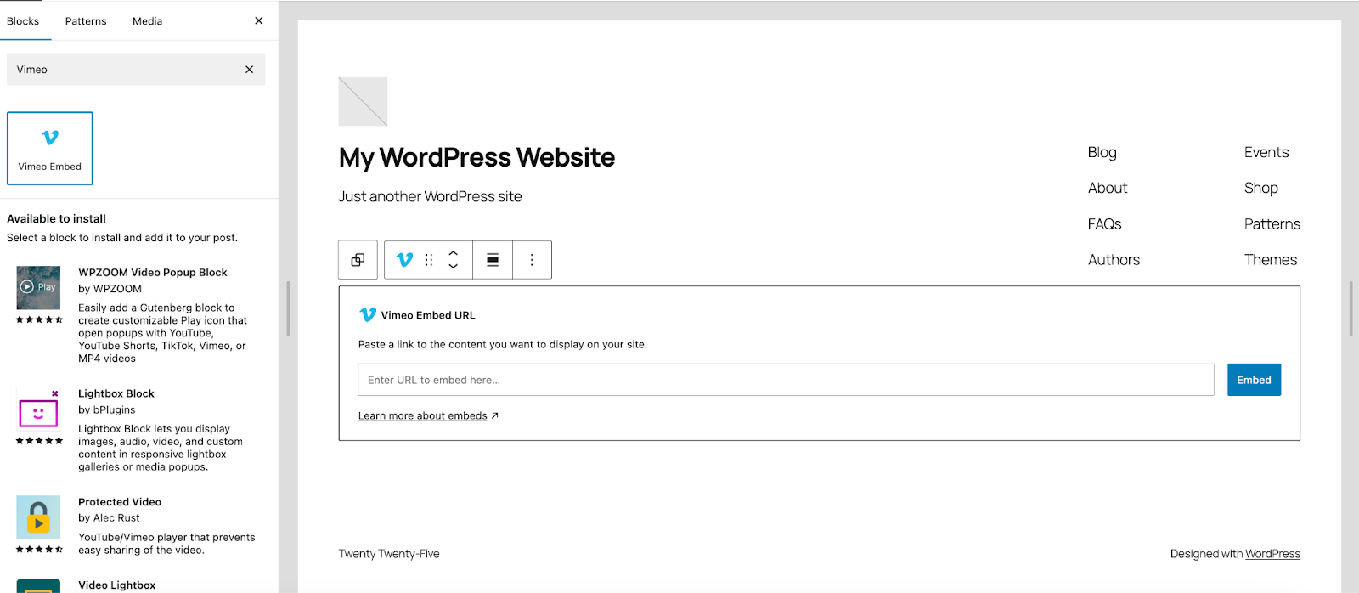The height and width of the screenshot is (593, 1359).
Task: Open the Themes navigation link
Action: pyautogui.click(x=1271, y=259)
